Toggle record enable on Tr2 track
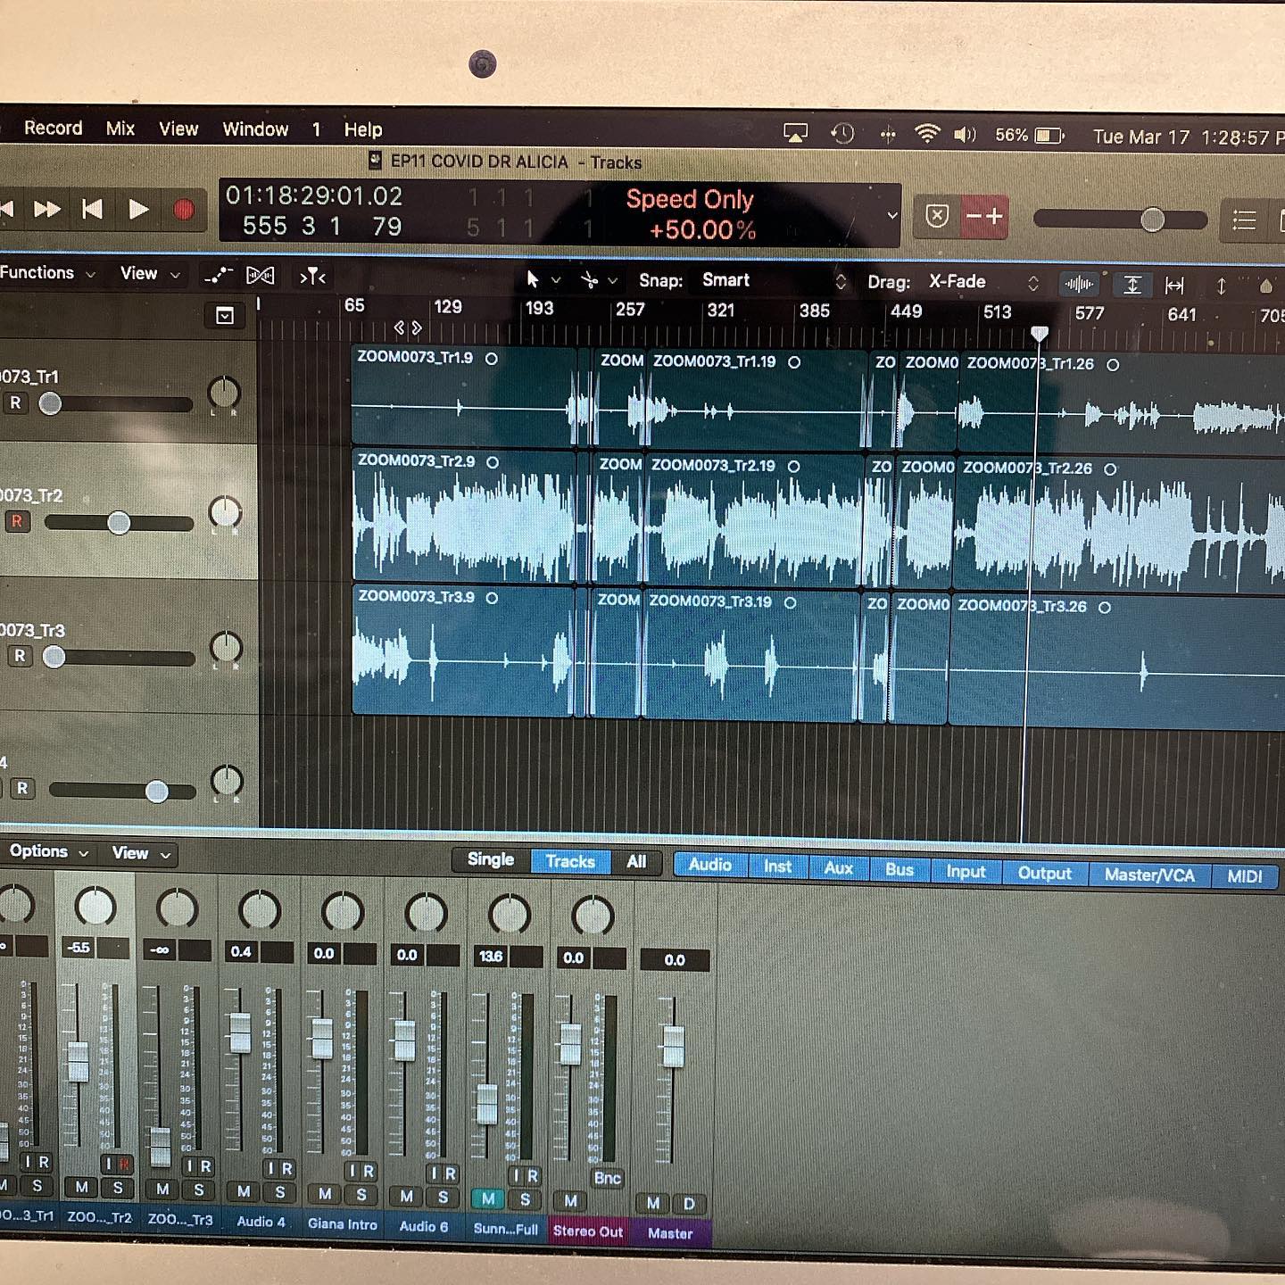This screenshot has width=1285, height=1285. [17, 521]
